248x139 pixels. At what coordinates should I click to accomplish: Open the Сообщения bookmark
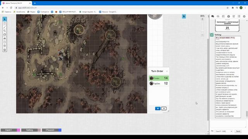tap(43, 12)
